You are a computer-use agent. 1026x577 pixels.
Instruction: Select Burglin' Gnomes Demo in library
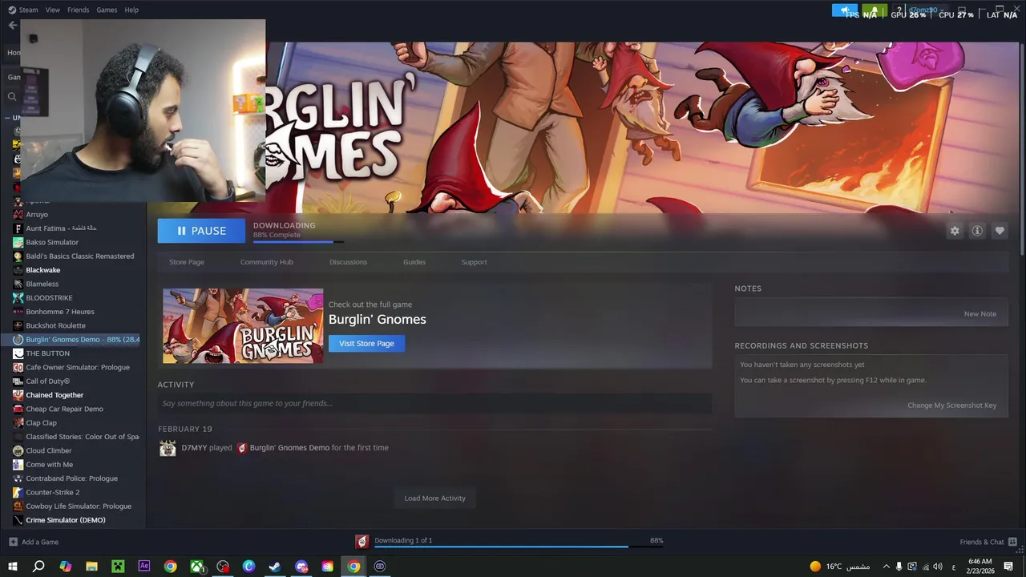[76, 340]
